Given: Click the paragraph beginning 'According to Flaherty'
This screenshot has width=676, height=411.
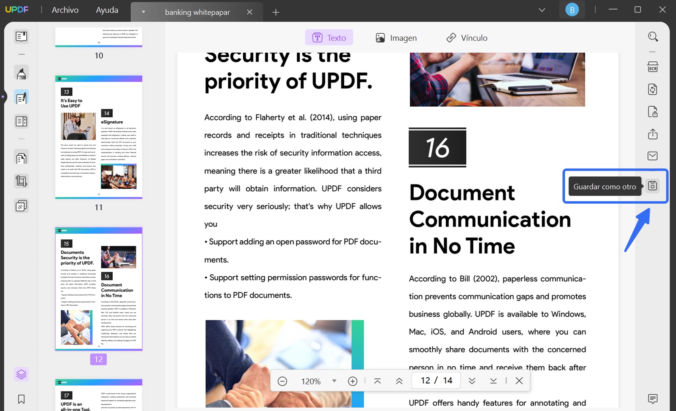Looking at the screenshot, I should (x=293, y=170).
